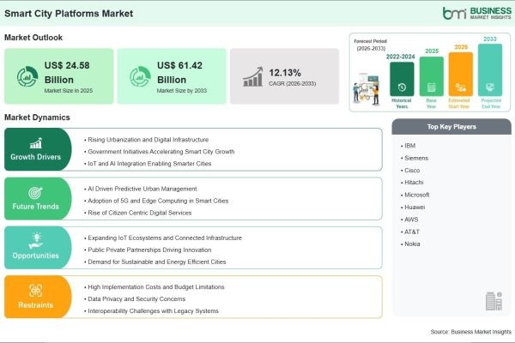Click 'Source: Business Market Insights' credit
The image size is (515, 343).
tap(471, 332)
